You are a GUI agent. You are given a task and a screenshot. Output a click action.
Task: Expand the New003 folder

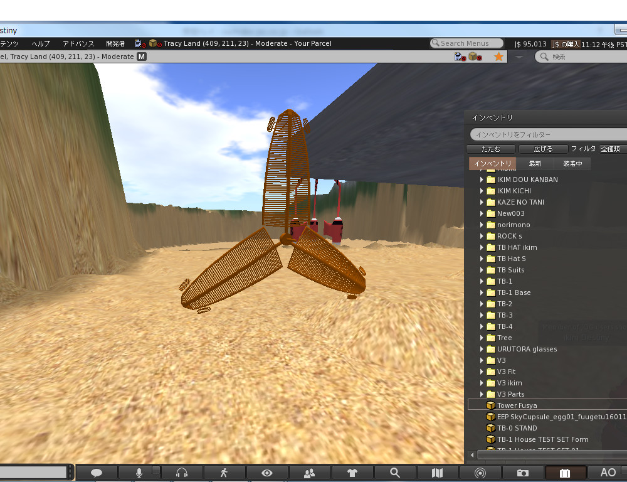pos(482,213)
